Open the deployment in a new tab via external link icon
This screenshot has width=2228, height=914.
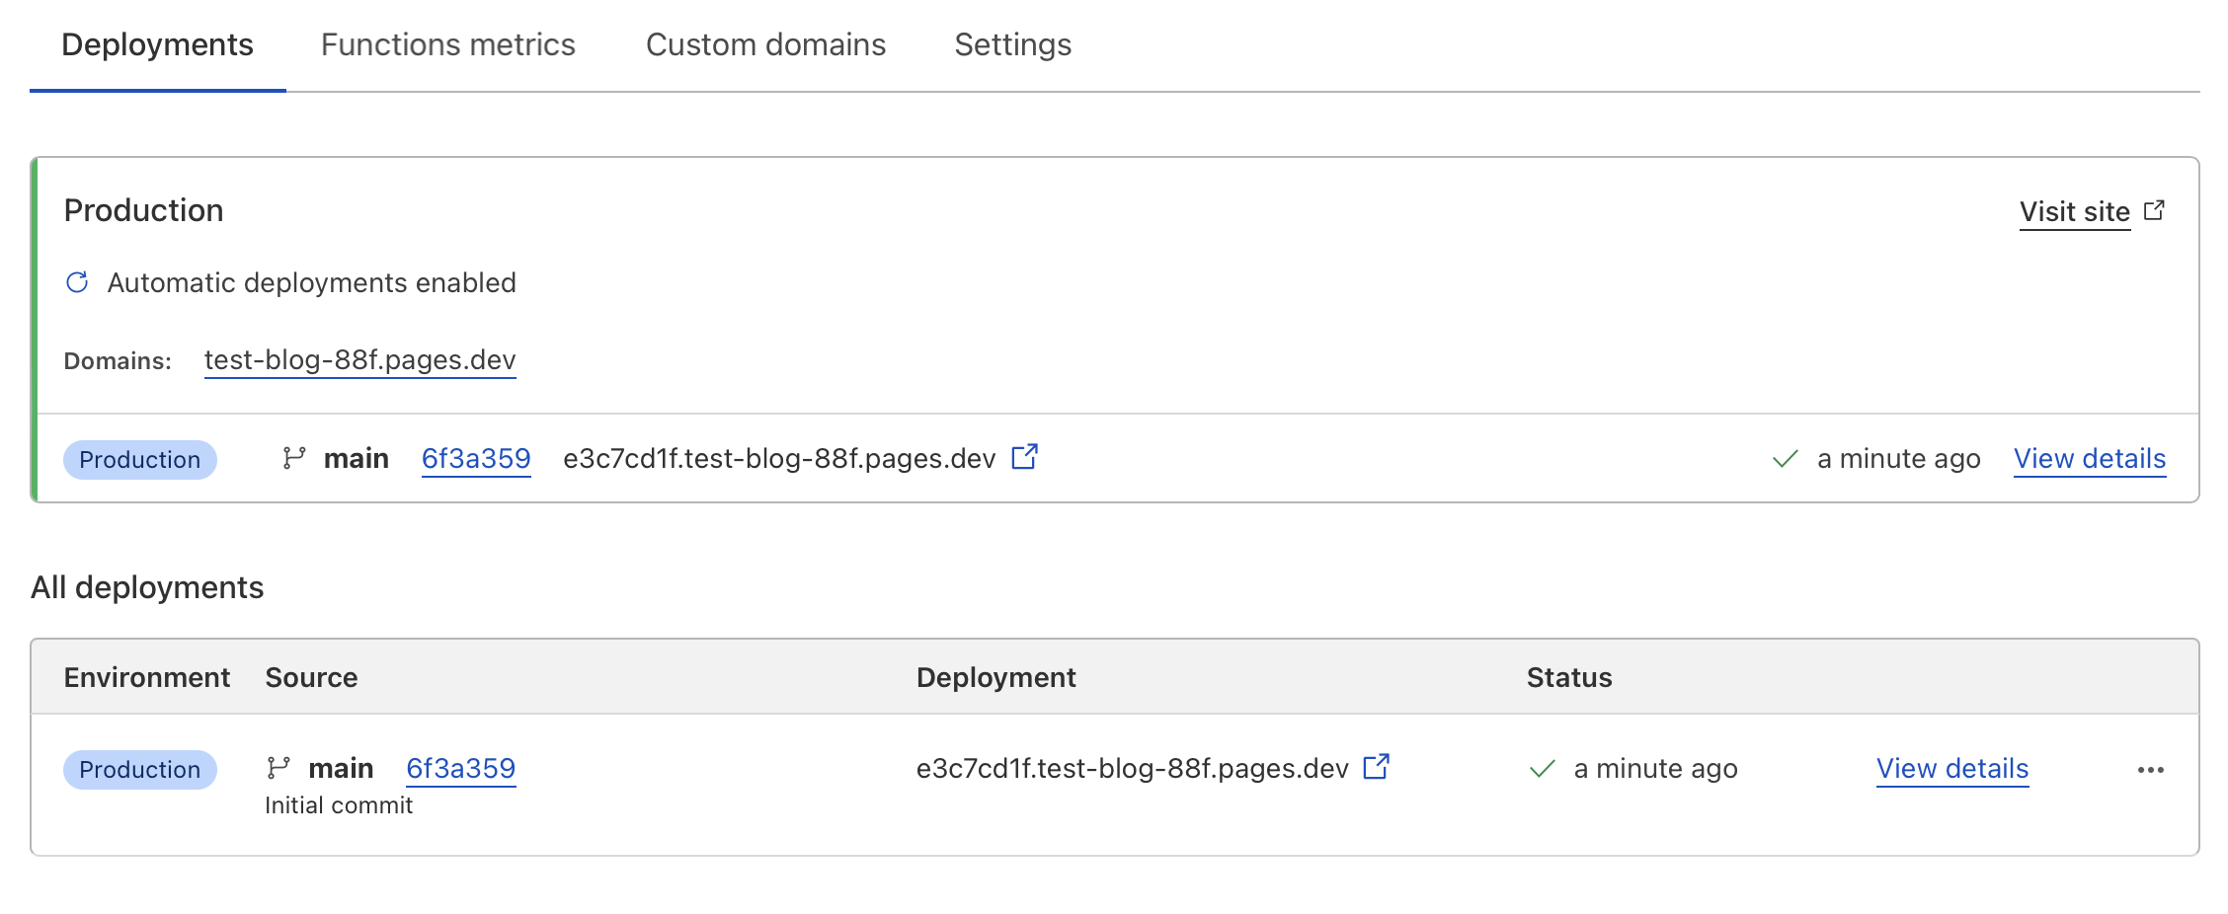point(1377,766)
